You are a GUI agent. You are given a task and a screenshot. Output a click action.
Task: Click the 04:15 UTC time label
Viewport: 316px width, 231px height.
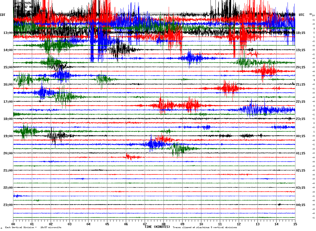tap(300, 205)
